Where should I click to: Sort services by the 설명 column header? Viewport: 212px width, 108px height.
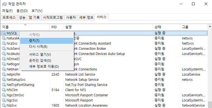coord(108,27)
